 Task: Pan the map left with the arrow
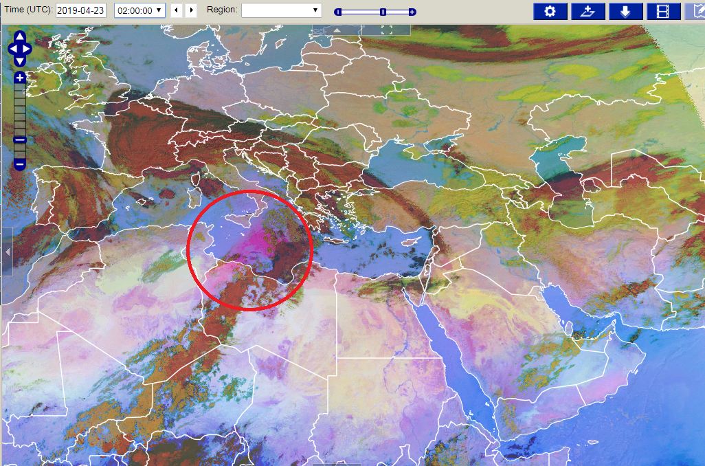point(12,49)
